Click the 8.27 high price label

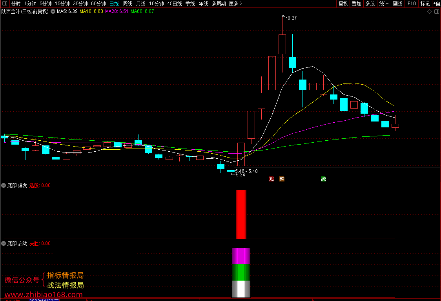292,18
